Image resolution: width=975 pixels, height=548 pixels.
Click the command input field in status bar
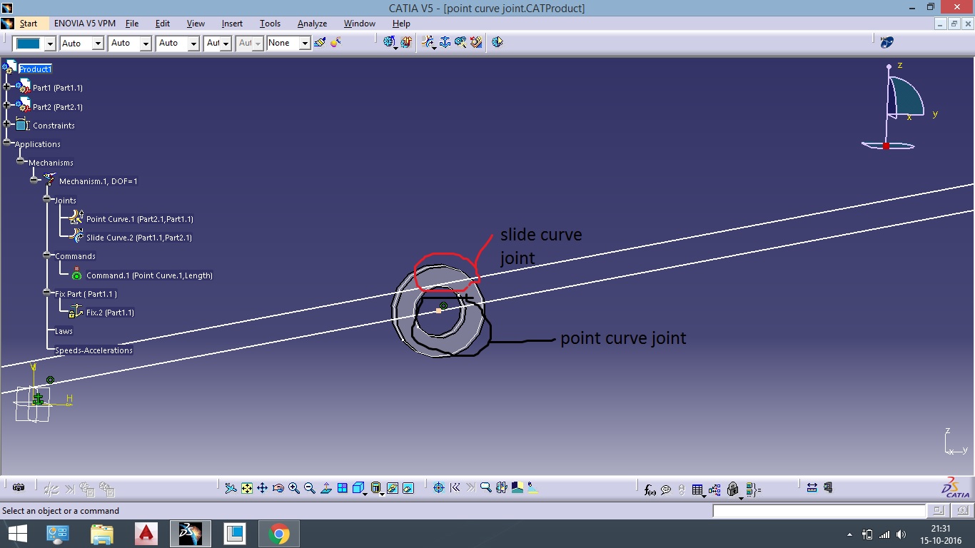click(x=819, y=511)
